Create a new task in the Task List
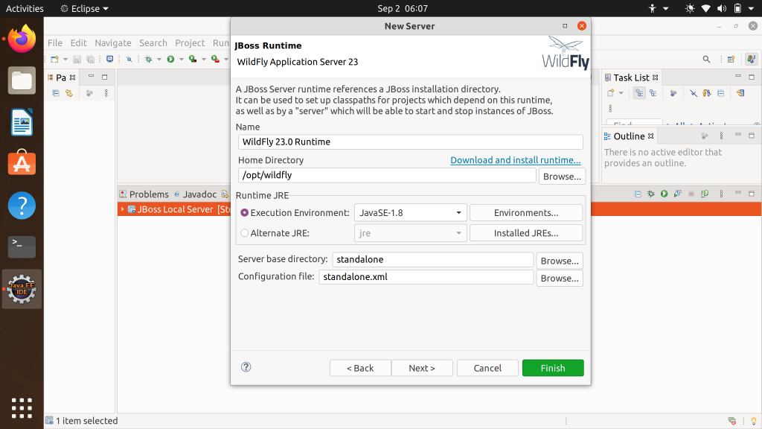Screen dimensions: 762x429 click(610, 92)
